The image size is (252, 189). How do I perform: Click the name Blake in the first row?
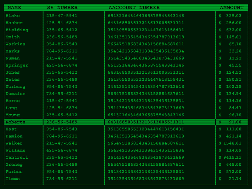pyautogui.click(x=13, y=16)
